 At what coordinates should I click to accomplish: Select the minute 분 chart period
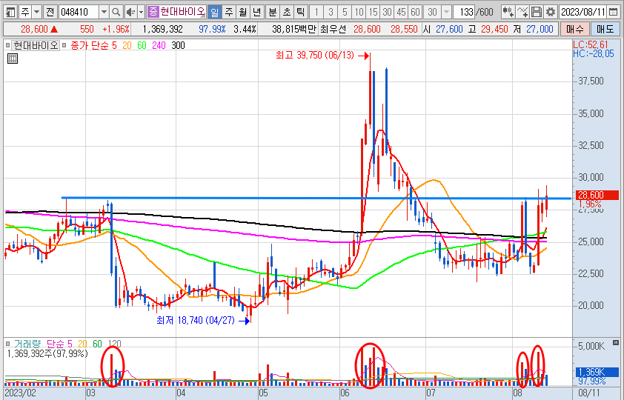click(273, 12)
